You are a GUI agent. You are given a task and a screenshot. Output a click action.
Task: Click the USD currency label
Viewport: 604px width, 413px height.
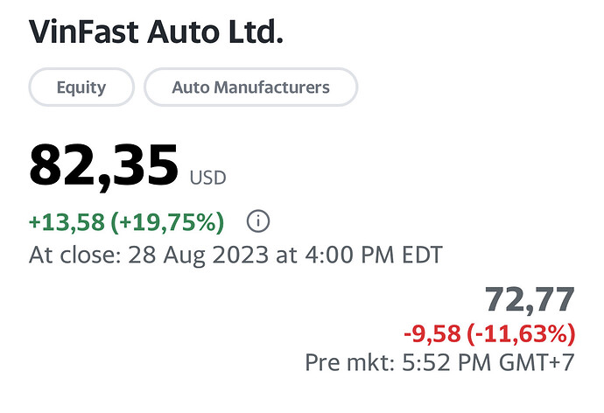207,178
